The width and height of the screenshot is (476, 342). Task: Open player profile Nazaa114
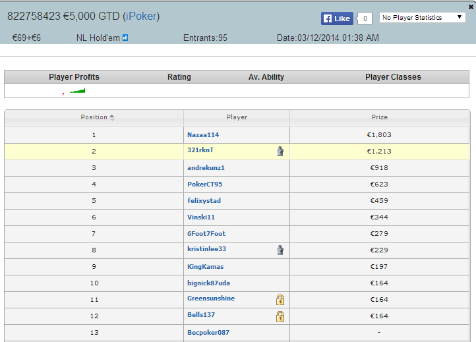click(203, 134)
